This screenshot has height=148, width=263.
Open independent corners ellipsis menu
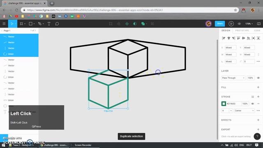coord(258,61)
